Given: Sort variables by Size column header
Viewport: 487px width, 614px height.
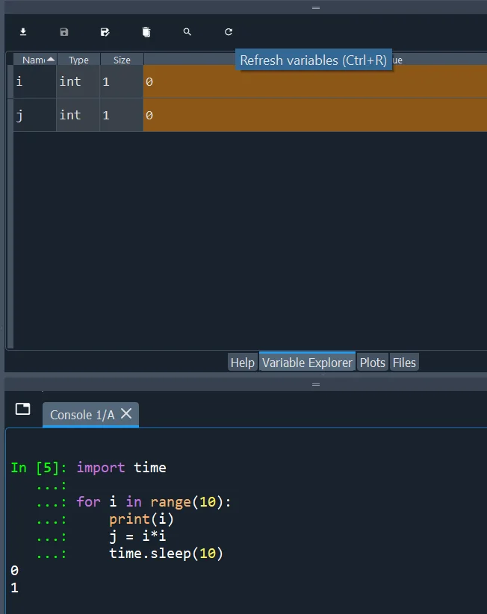Looking at the screenshot, I should coord(122,60).
